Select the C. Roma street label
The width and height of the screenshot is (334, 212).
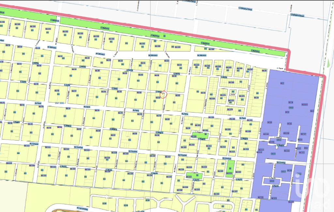click(129, 70)
